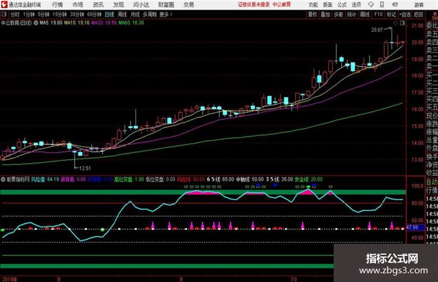Open the 行情 menu
438x282 pixels.
pos(57,5)
